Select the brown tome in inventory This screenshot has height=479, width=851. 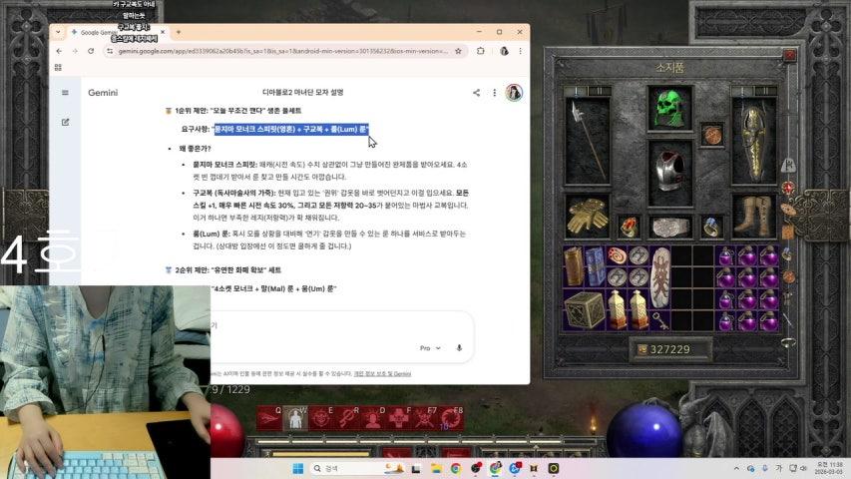pos(574,266)
